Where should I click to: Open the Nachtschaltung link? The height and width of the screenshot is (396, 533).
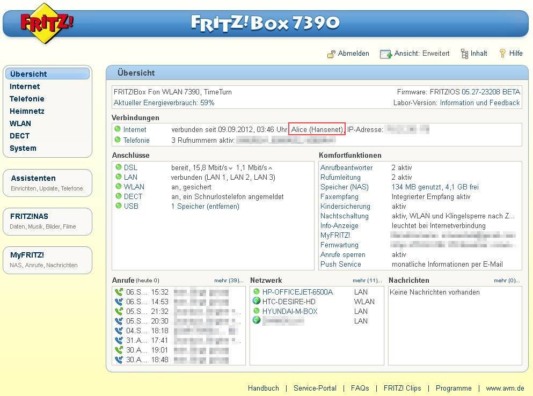[345, 216]
